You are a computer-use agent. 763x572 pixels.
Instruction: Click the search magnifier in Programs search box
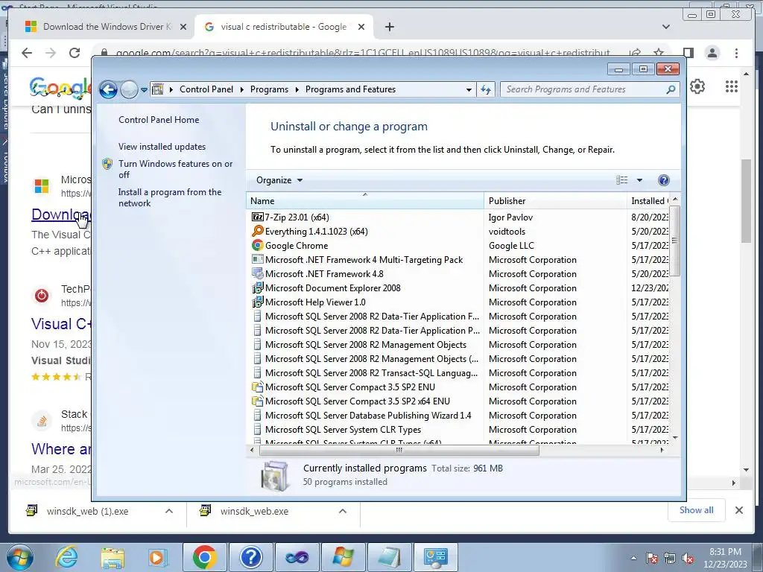coord(671,89)
